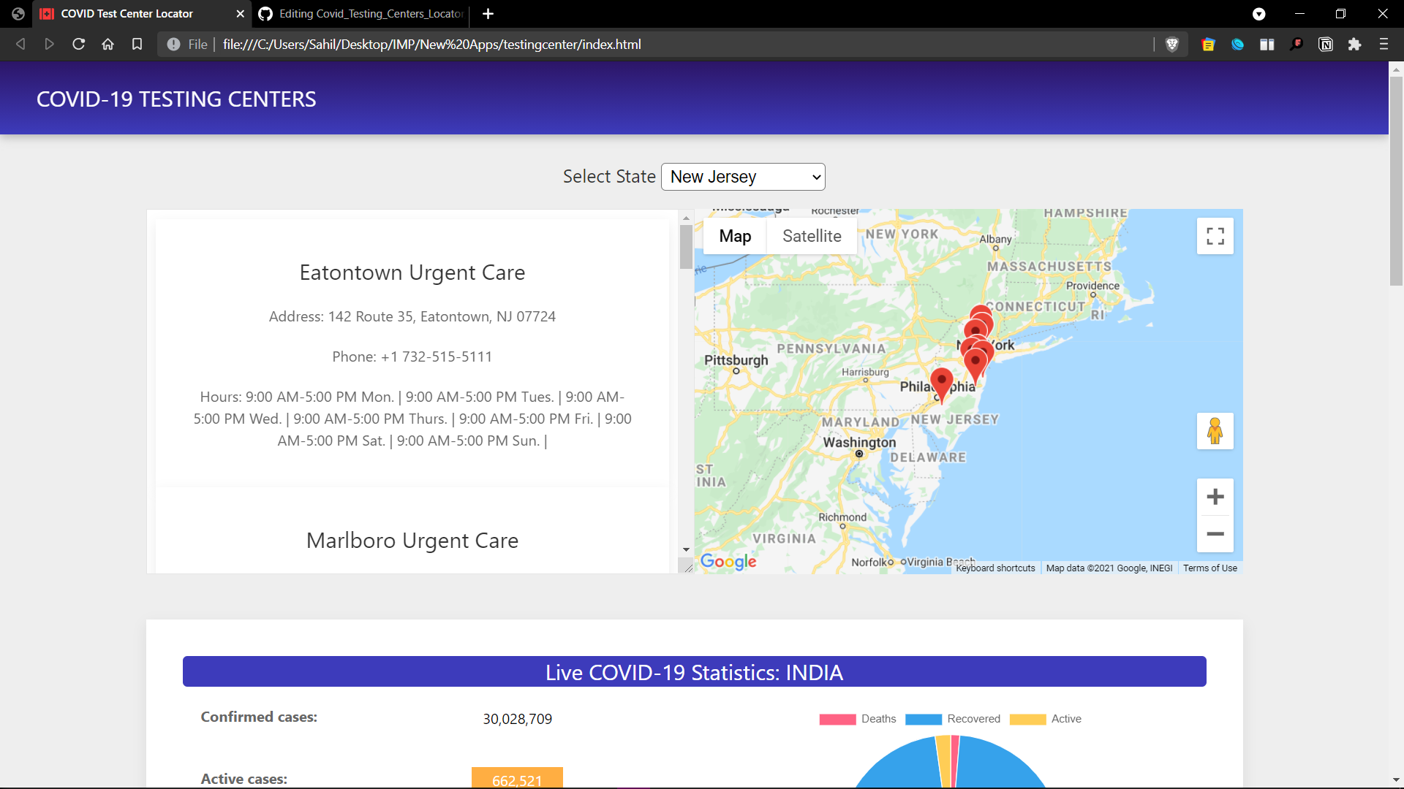Open a new browser tab
This screenshot has width=1404, height=789.
(488, 14)
